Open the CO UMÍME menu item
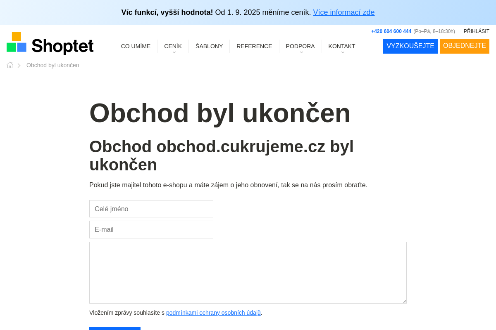 pos(136,46)
